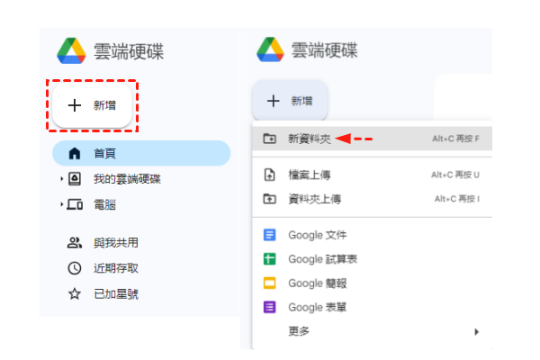This screenshot has width=540, height=360.
Task: Click the folder upload icon beside 資料夾上傳
Action: tap(270, 199)
